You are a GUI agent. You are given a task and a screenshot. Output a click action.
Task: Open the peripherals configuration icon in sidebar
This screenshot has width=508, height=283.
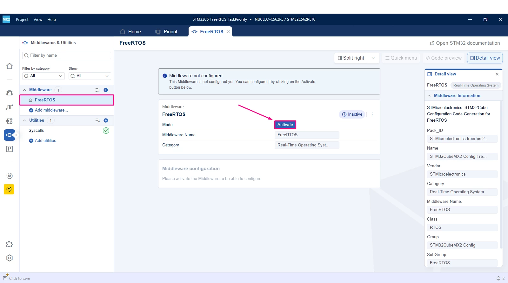10,121
